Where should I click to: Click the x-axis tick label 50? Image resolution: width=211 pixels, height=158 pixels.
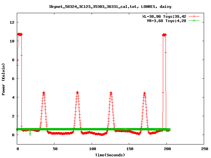pos(55,149)
